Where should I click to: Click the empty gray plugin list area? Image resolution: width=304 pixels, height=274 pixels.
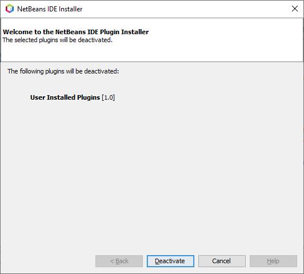(x=151, y=174)
